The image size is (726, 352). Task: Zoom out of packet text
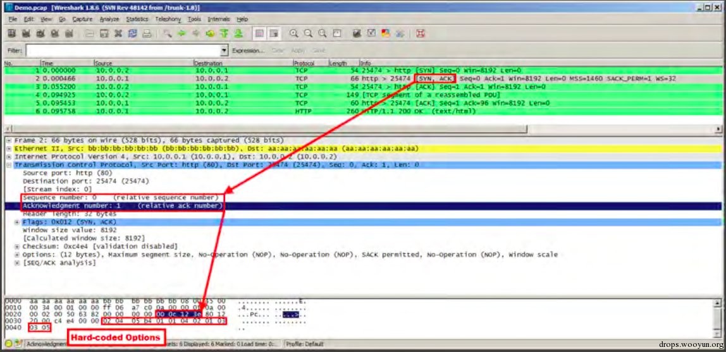[309, 33]
